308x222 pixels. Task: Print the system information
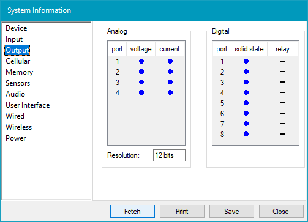(x=182, y=212)
